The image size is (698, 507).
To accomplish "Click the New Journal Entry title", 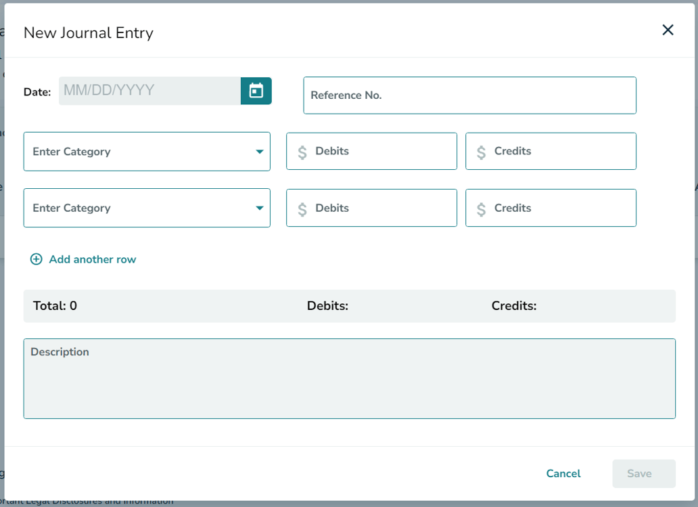I will [x=89, y=33].
